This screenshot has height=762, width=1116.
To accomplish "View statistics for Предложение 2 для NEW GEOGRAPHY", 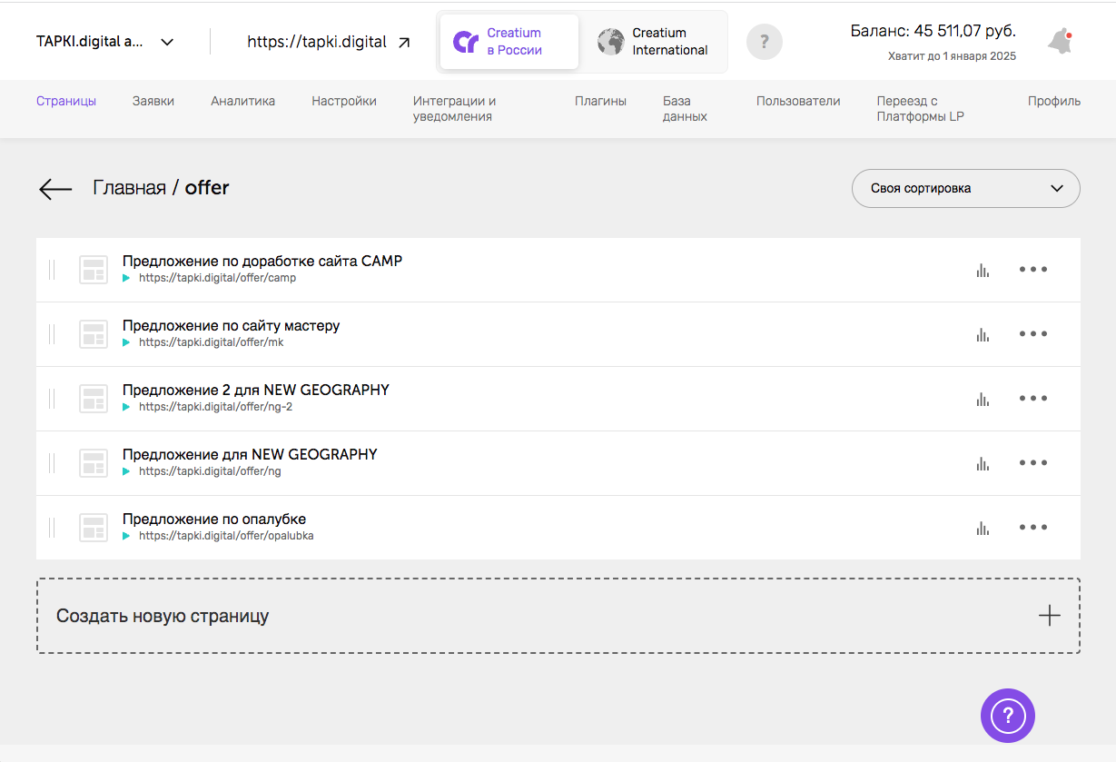I will [982, 399].
